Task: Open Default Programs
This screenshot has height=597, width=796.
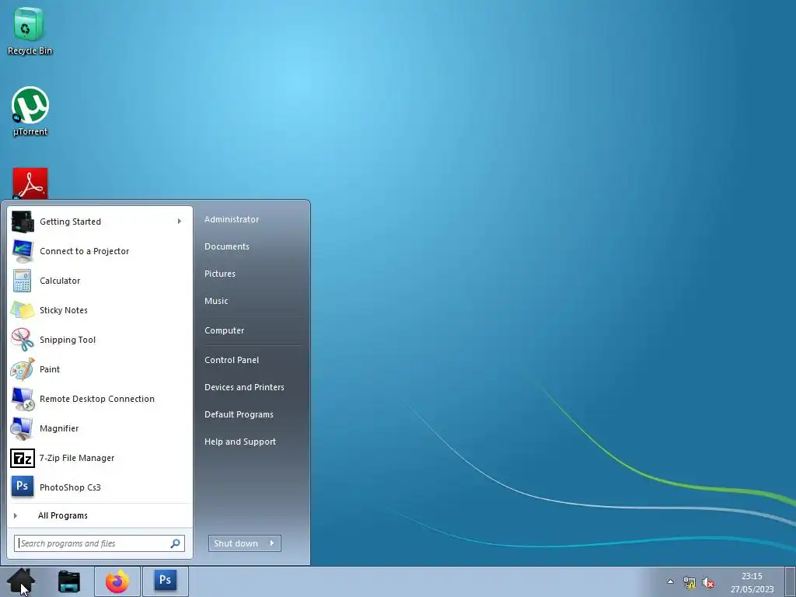Action: tap(239, 414)
